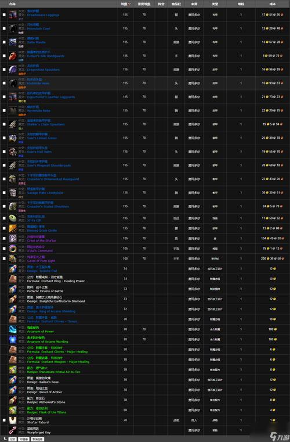This screenshot has width=290, height=442.
Task: Click the Flask of the Titans recipe icon
Action: coord(13,410)
